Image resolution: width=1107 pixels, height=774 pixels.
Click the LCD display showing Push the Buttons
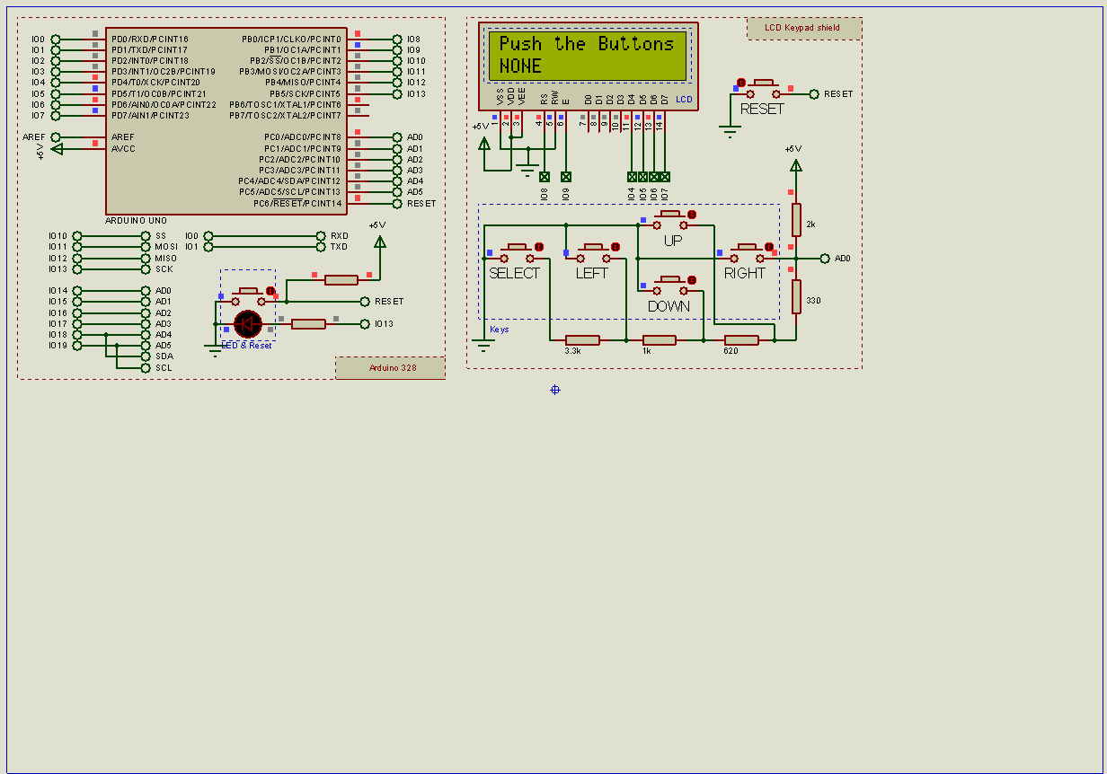[589, 56]
